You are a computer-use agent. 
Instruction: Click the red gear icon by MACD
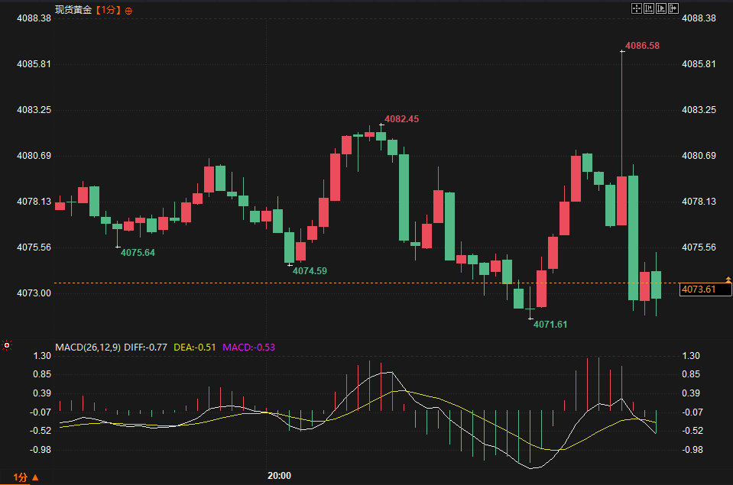(7, 345)
